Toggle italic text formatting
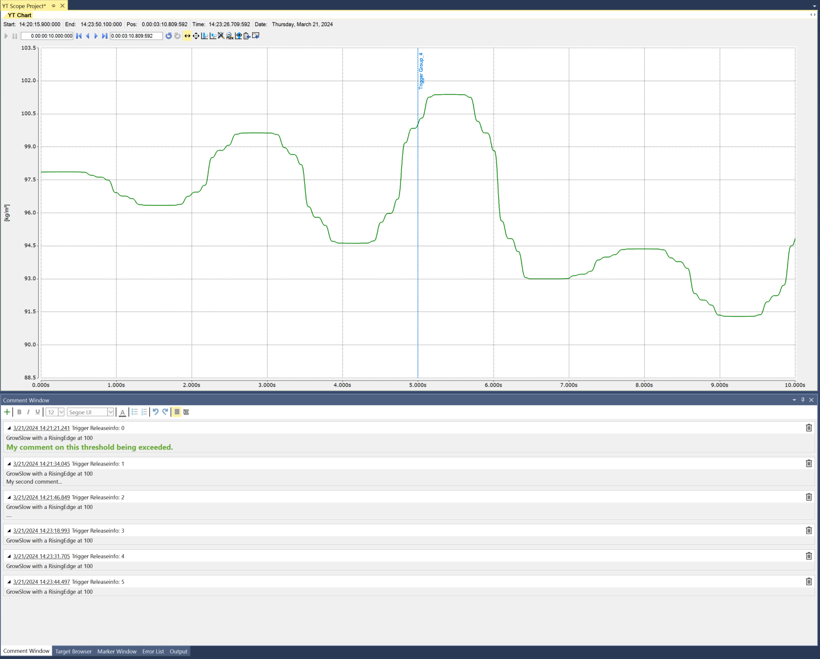The width and height of the screenshot is (820, 659). pos(28,412)
